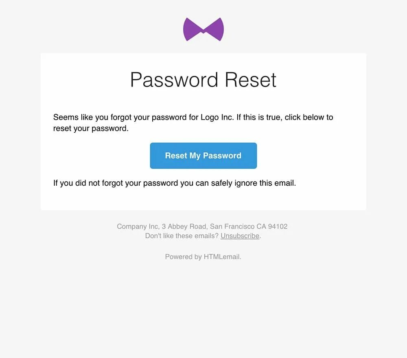Click "click below to" in first paragraph

pos(309,117)
